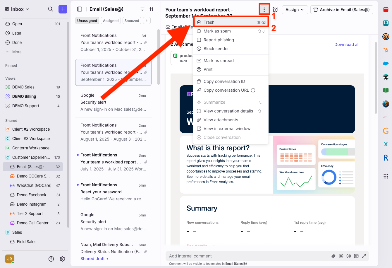Snooze conversation with the alarm clock icon
Viewport: 392px width, 268px height.
[x=275, y=10]
